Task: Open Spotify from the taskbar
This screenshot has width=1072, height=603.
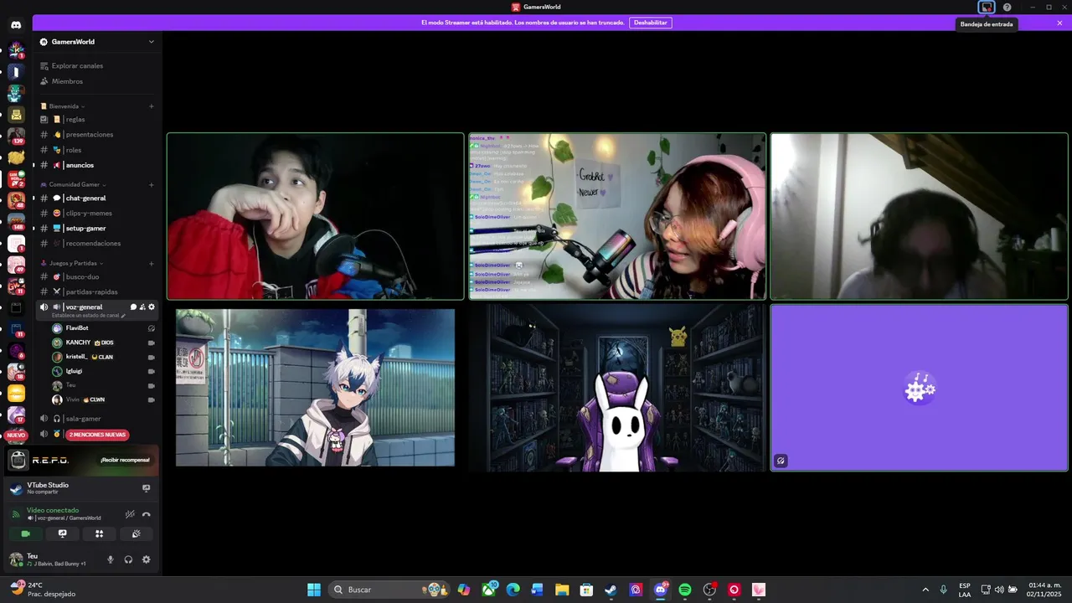Action: (685, 590)
